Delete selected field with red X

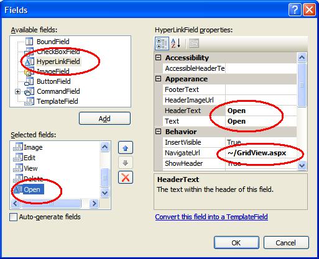126,178
